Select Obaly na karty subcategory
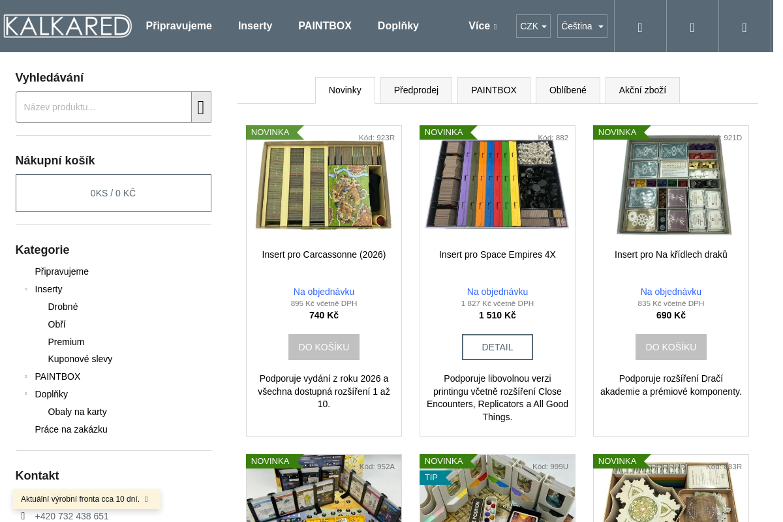 [77, 412]
